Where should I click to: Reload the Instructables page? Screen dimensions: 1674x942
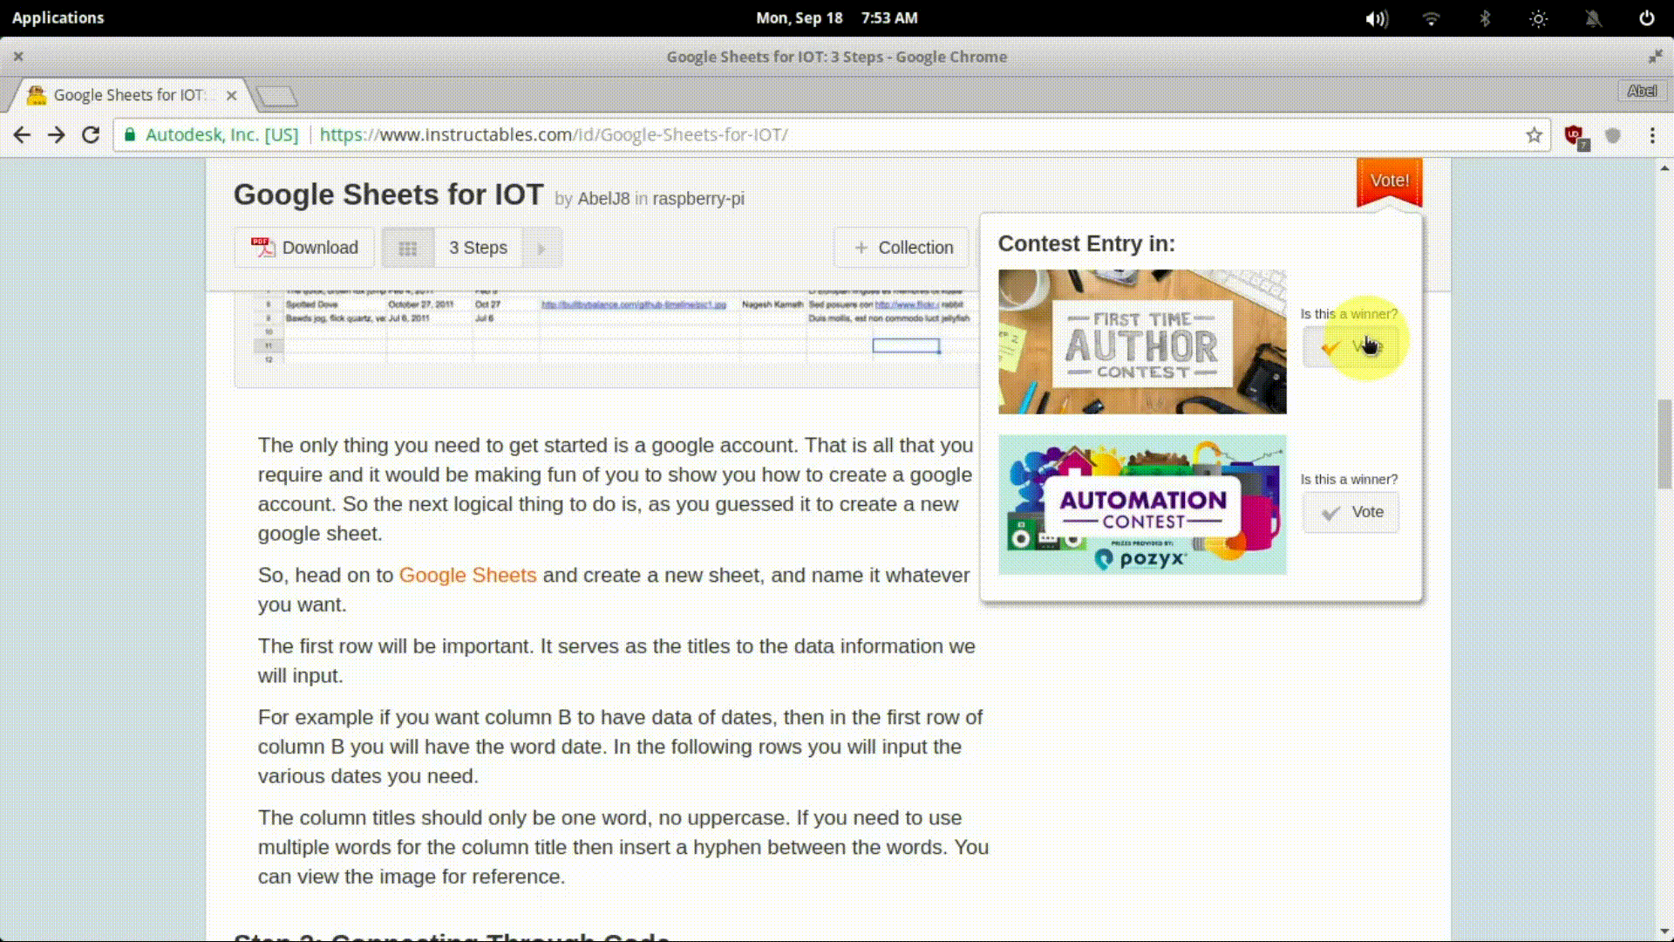[x=91, y=135]
